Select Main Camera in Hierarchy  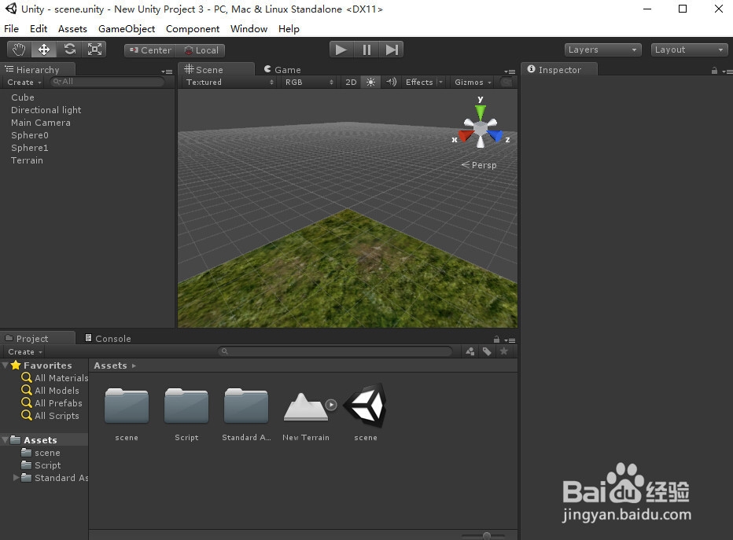(87, 123)
